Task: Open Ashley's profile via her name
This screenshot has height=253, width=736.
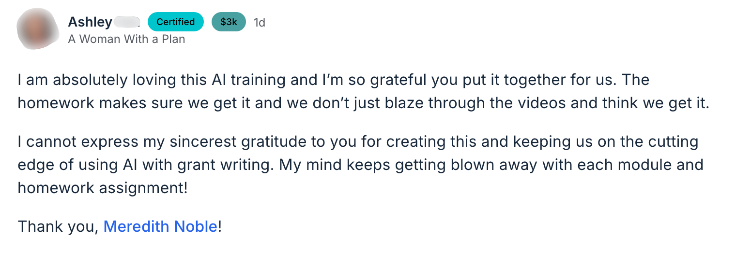Action: click(90, 22)
